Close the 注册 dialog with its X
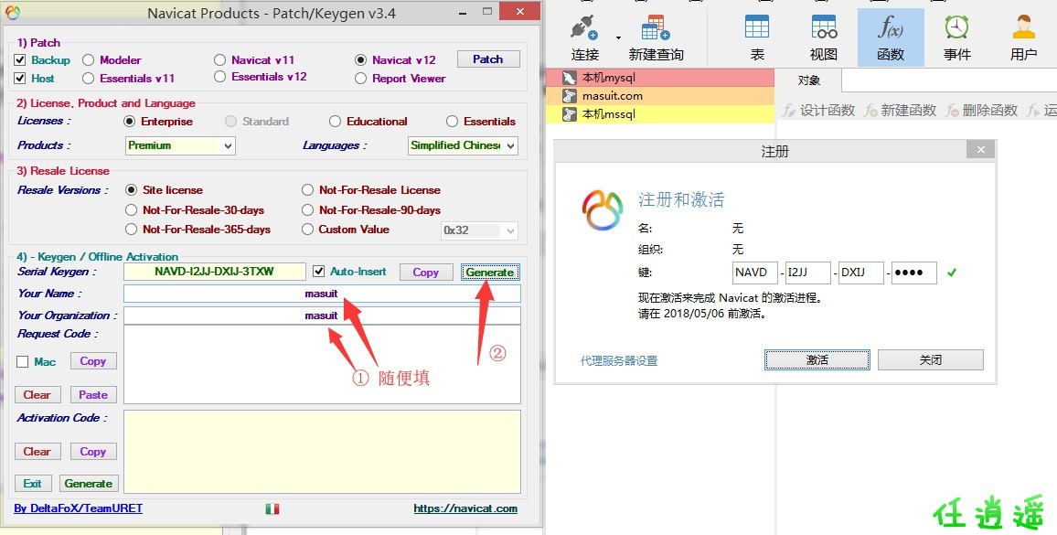Screen dimensions: 1057x535 click(x=981, y=150)
